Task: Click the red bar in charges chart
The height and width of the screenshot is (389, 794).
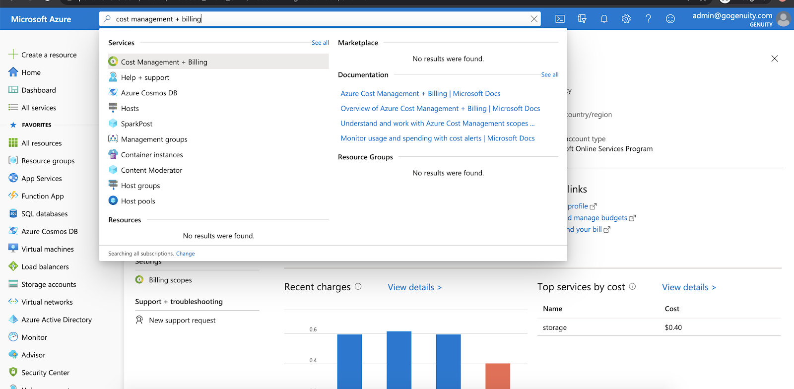Action: click(498, 376)
